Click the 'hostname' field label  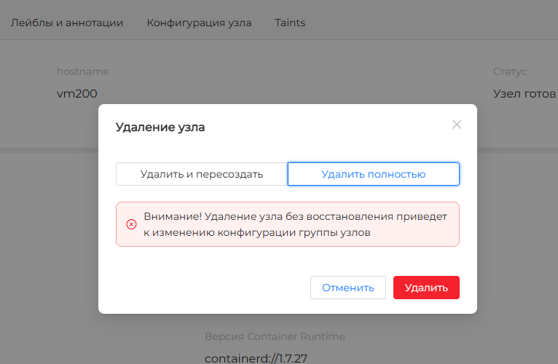tap(82, 71)
